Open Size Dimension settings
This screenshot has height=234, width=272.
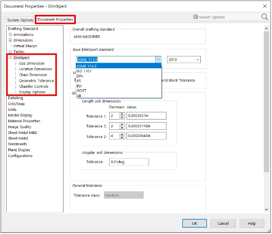pos(32,63)
